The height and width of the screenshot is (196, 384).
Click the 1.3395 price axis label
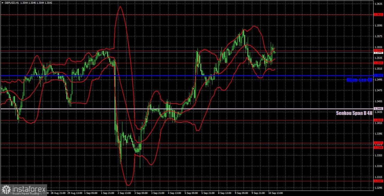[378, 134]
